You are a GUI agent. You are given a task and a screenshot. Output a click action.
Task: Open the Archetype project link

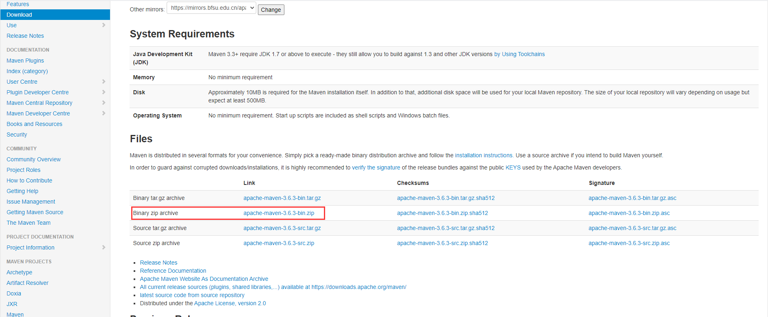(x=20, y=272)
